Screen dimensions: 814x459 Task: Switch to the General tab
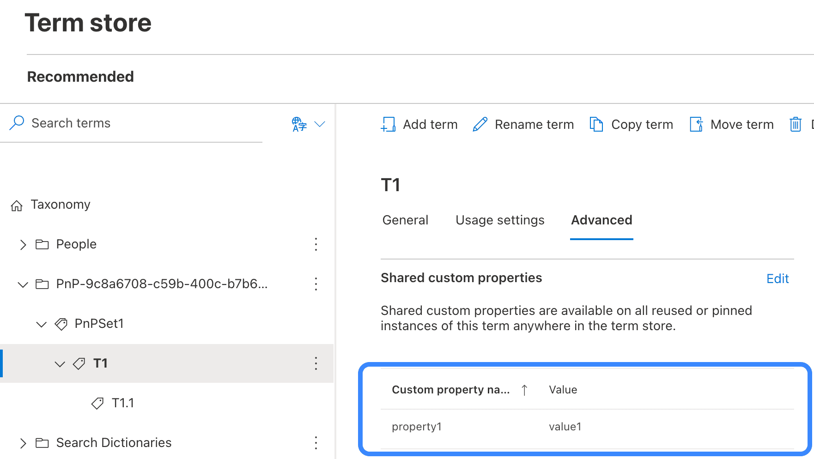click(x=405, y=220)
